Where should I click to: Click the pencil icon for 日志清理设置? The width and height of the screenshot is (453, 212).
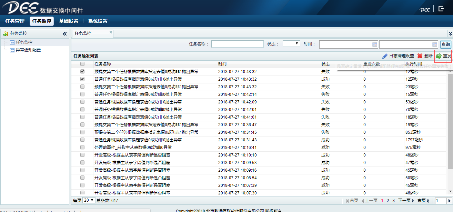[385, 56]
